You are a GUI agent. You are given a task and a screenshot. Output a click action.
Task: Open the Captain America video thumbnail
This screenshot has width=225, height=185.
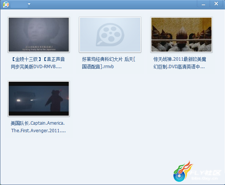[x=39, y=99]
